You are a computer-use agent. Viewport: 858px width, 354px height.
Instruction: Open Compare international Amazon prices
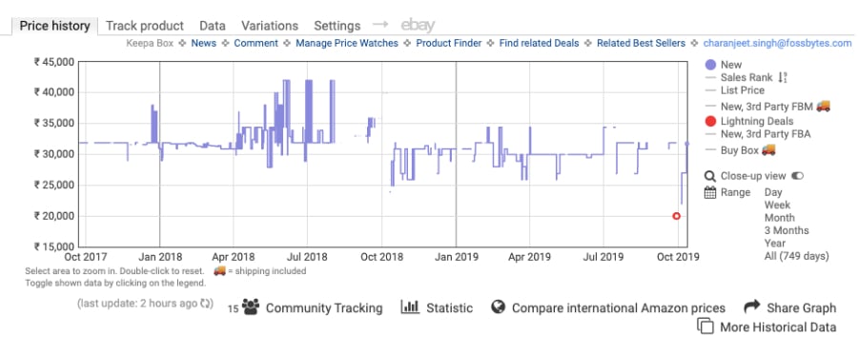point(619,308)
